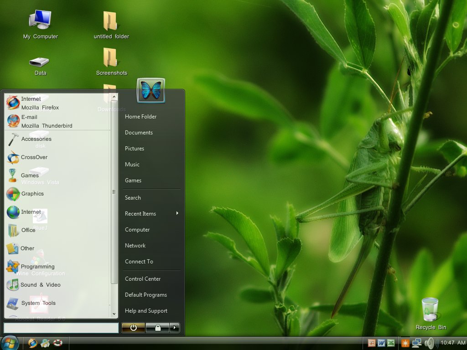This screenshot has height=350, width=467.
Task: Open Pictures from start menu
Action: coord(135,149)
